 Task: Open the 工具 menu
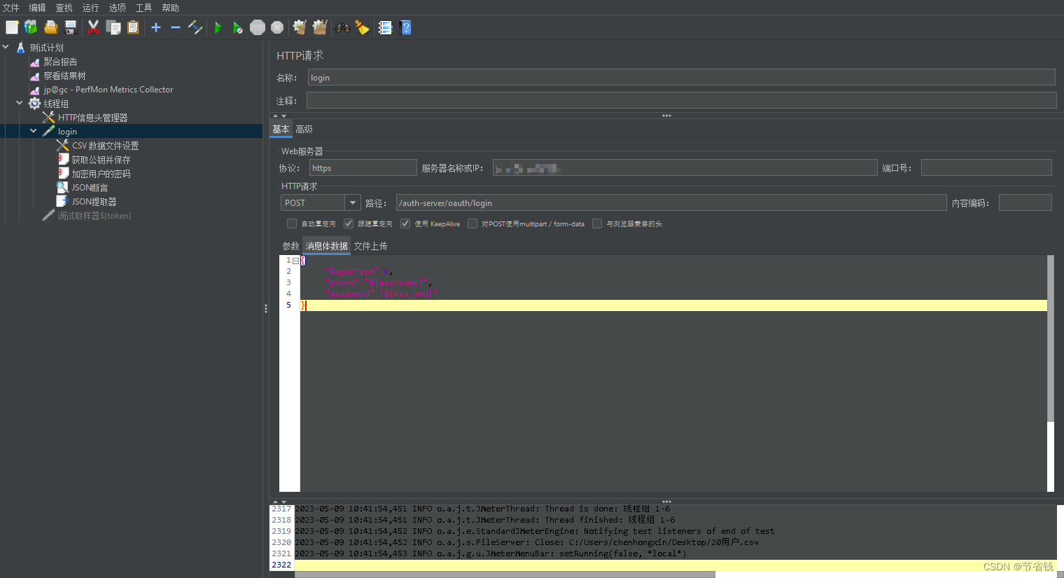pyautogui.click(x=143, y=8)
